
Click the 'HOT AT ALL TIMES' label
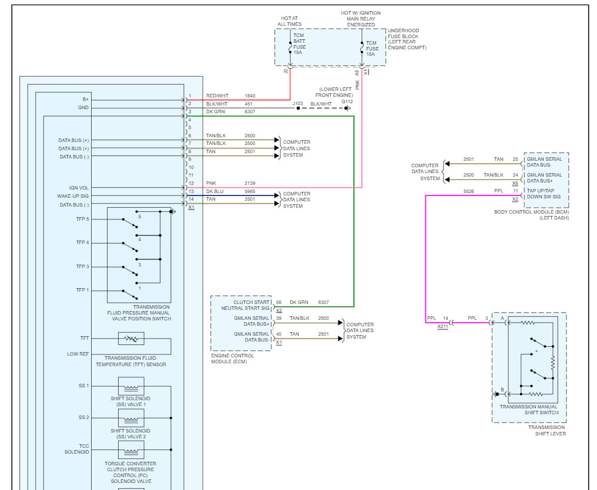point(289,21)
